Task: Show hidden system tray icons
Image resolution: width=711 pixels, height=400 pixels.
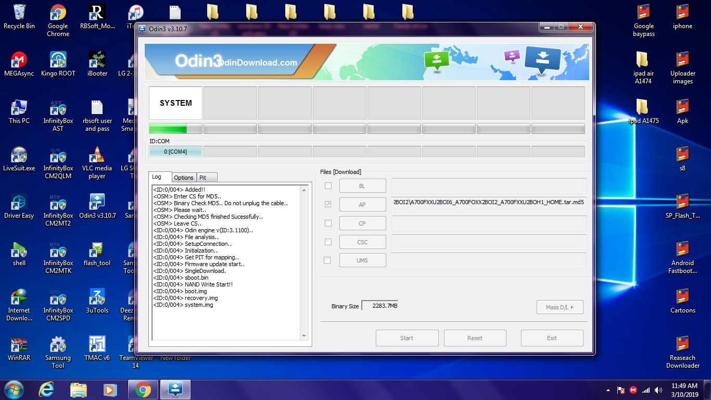Action: 608,390
